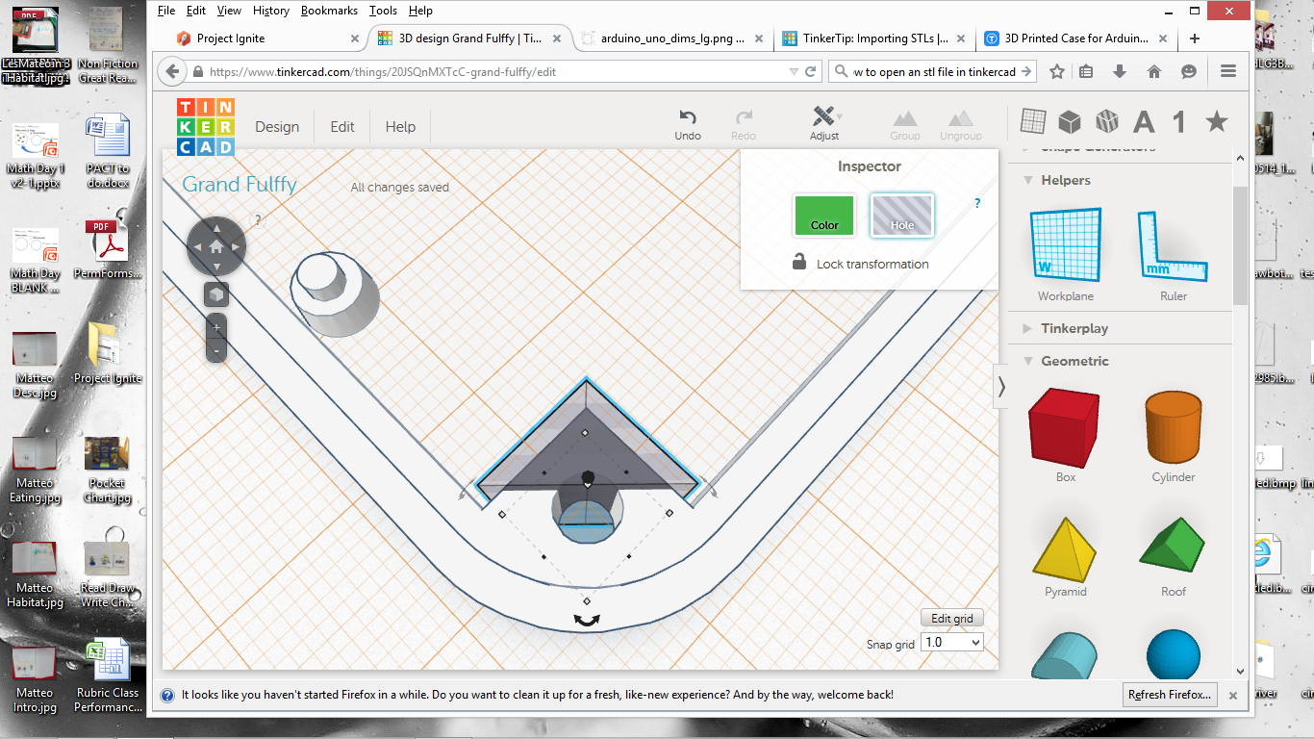The height and width of the screenshot is (739, 1314).
Task: Click the home view button on view cube
Action: 215,247
